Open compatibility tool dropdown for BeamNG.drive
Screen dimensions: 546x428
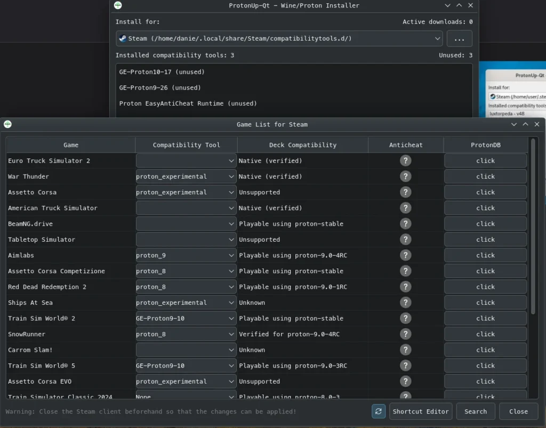coord(186,224)
